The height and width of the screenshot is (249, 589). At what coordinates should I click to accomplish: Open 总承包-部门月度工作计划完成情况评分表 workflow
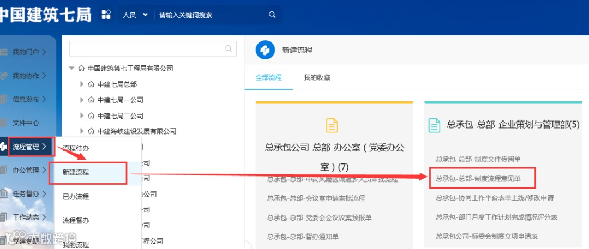pyautogui.click(x=497, y=217)
